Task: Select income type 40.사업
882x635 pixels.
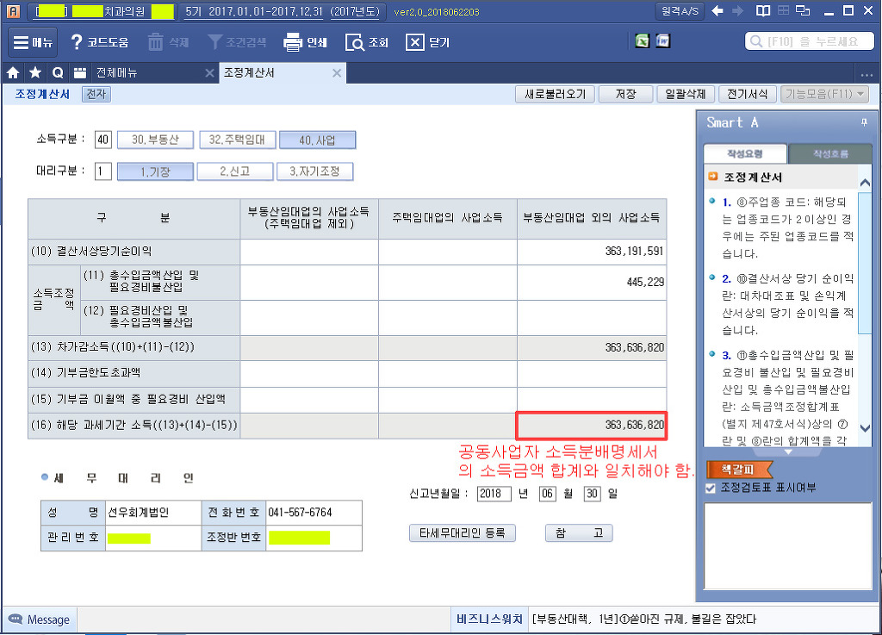Action: pos(317,140)
